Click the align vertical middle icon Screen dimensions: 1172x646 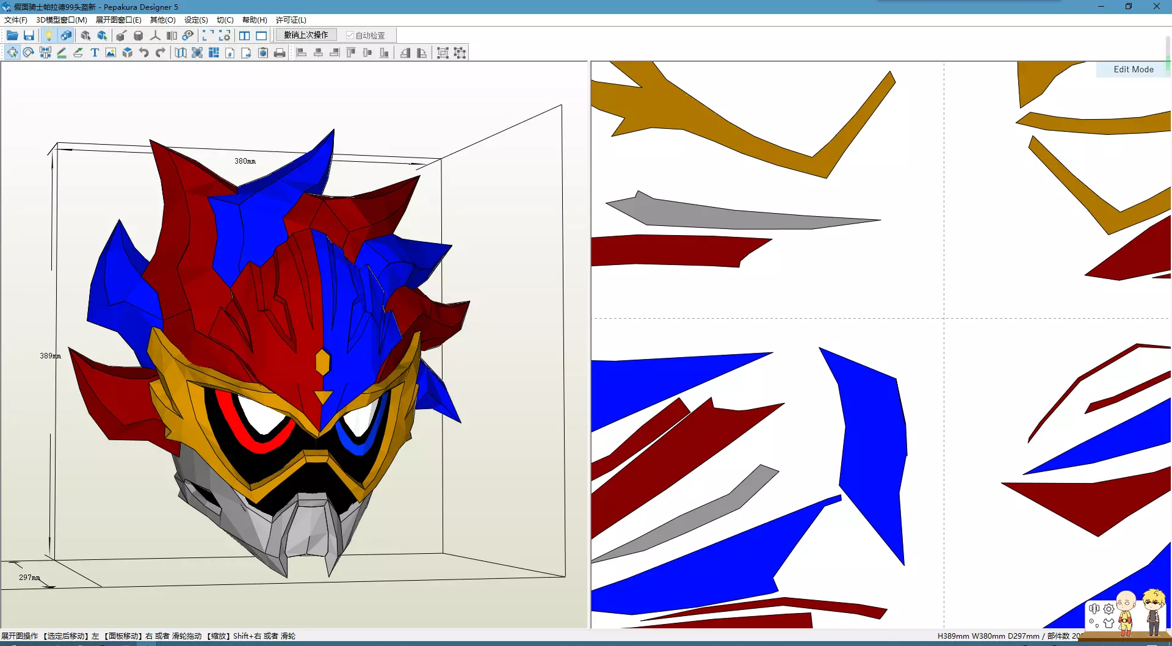click(367, 53)
